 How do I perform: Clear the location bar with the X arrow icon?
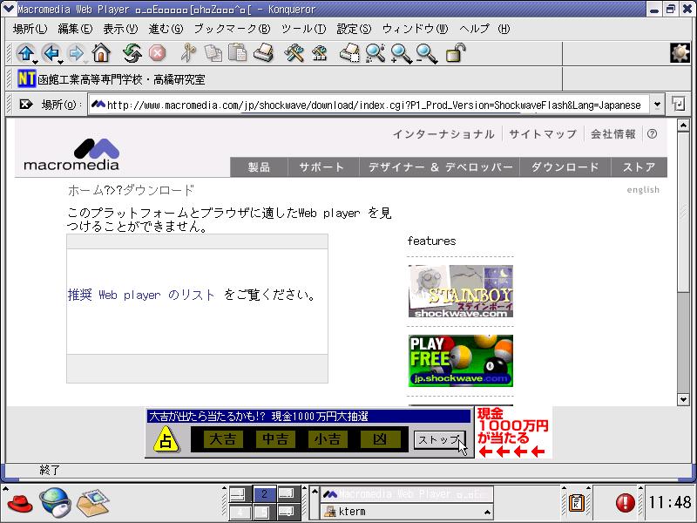[x=26, y=105]
